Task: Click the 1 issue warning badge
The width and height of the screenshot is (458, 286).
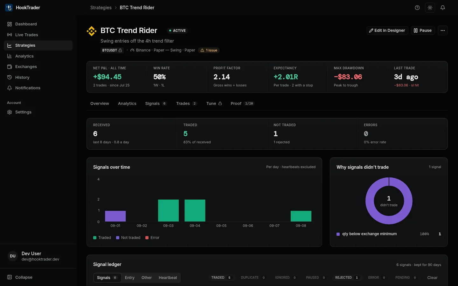Action: [209, 50]
